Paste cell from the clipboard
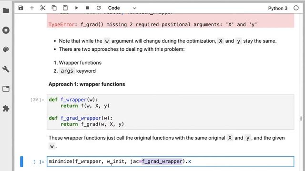The width and height of the screenshot is (305, 171). point(65,8)
